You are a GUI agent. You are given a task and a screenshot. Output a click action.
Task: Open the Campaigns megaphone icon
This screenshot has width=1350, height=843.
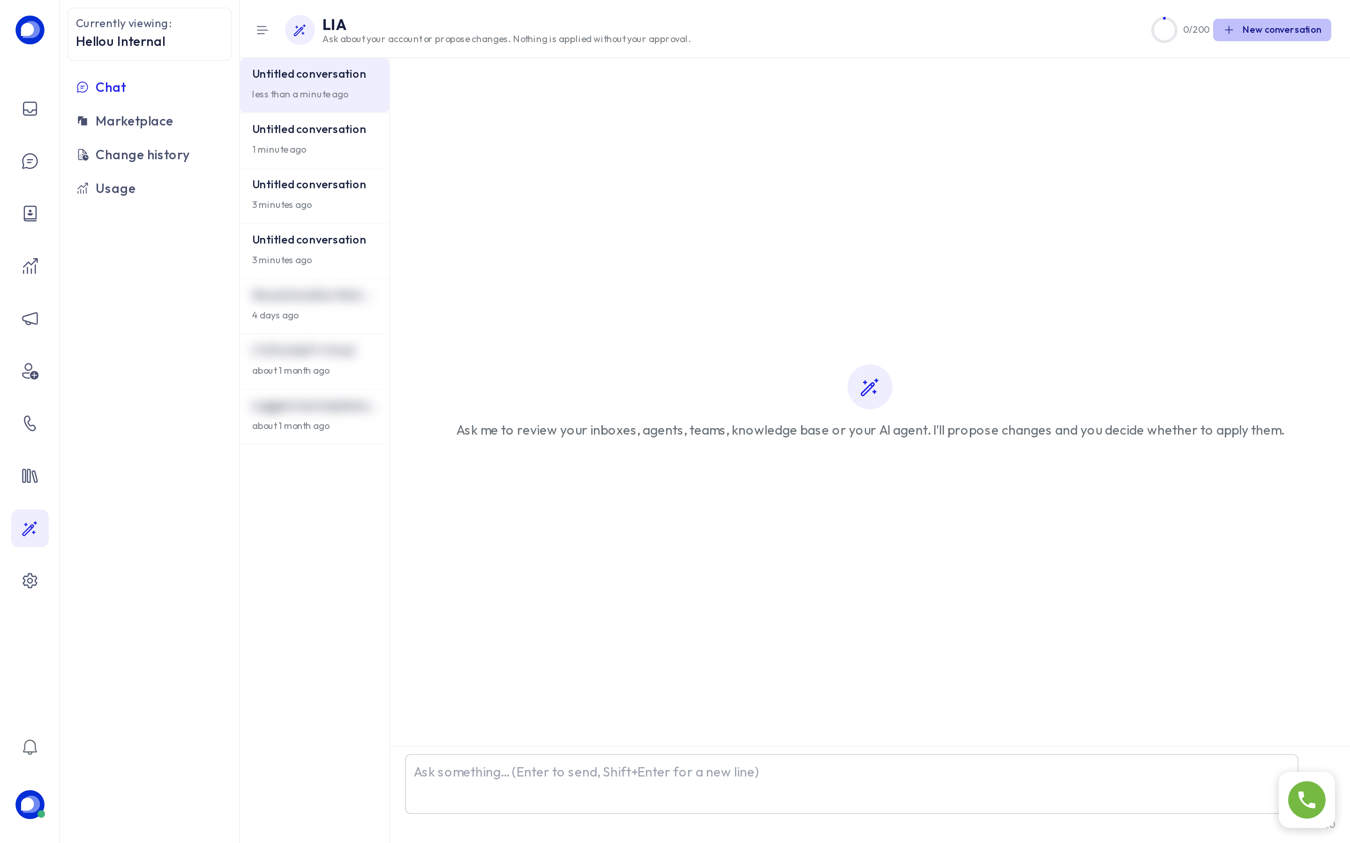click(x=30, y=318)
